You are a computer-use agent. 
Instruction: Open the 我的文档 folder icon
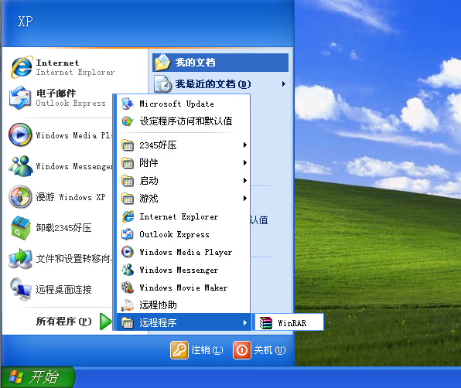(x=162, y=63)
